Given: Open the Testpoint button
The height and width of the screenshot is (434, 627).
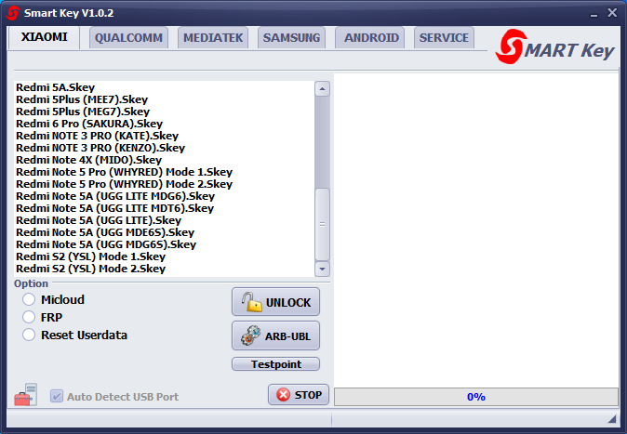Looking at the screenshot, I should pos(275,364).
